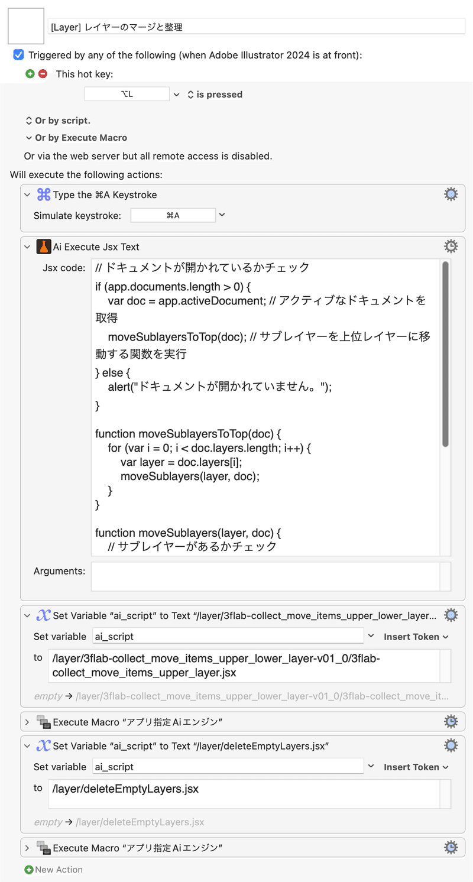Viewport: 473px width, 882px height.
Task: Collapse the Ai Execute Jsx Text action
Action: pyautogui.click(x=27, y=247)
